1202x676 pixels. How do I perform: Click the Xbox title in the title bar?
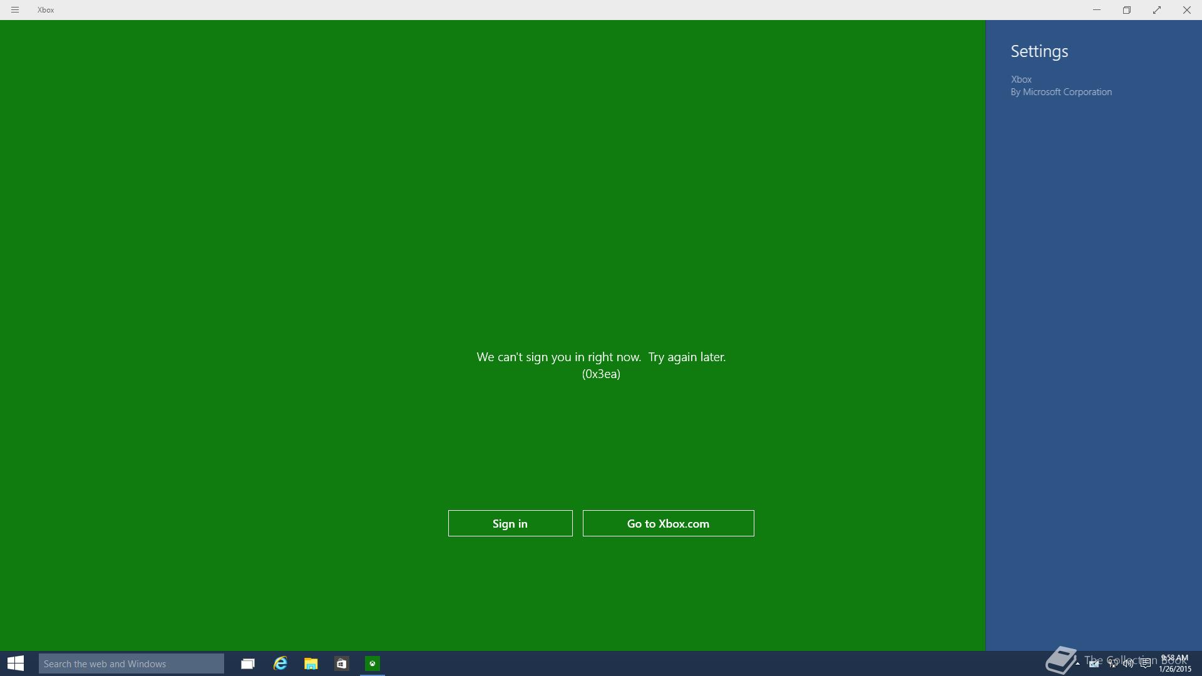[46, 10]
